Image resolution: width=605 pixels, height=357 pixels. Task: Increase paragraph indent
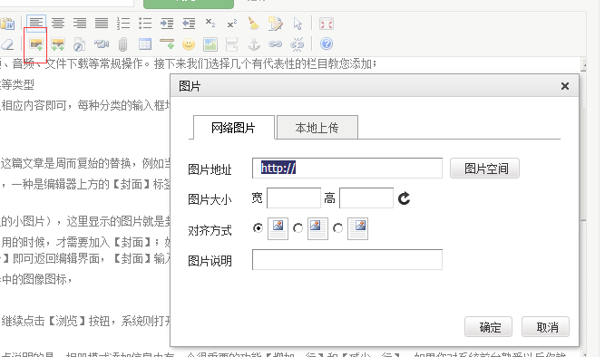167,24
